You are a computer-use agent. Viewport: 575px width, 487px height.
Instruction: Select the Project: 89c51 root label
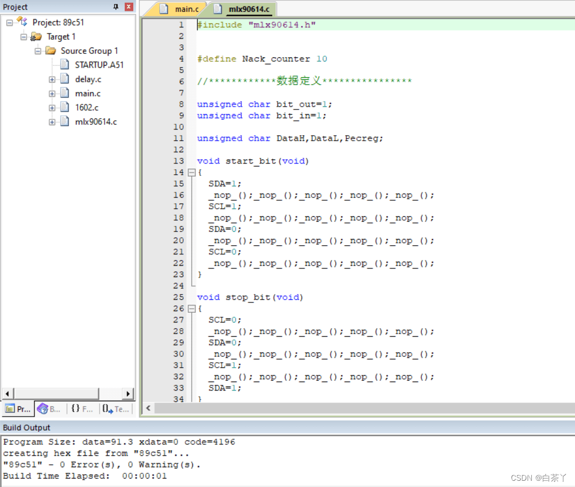[x=58, y=22]
